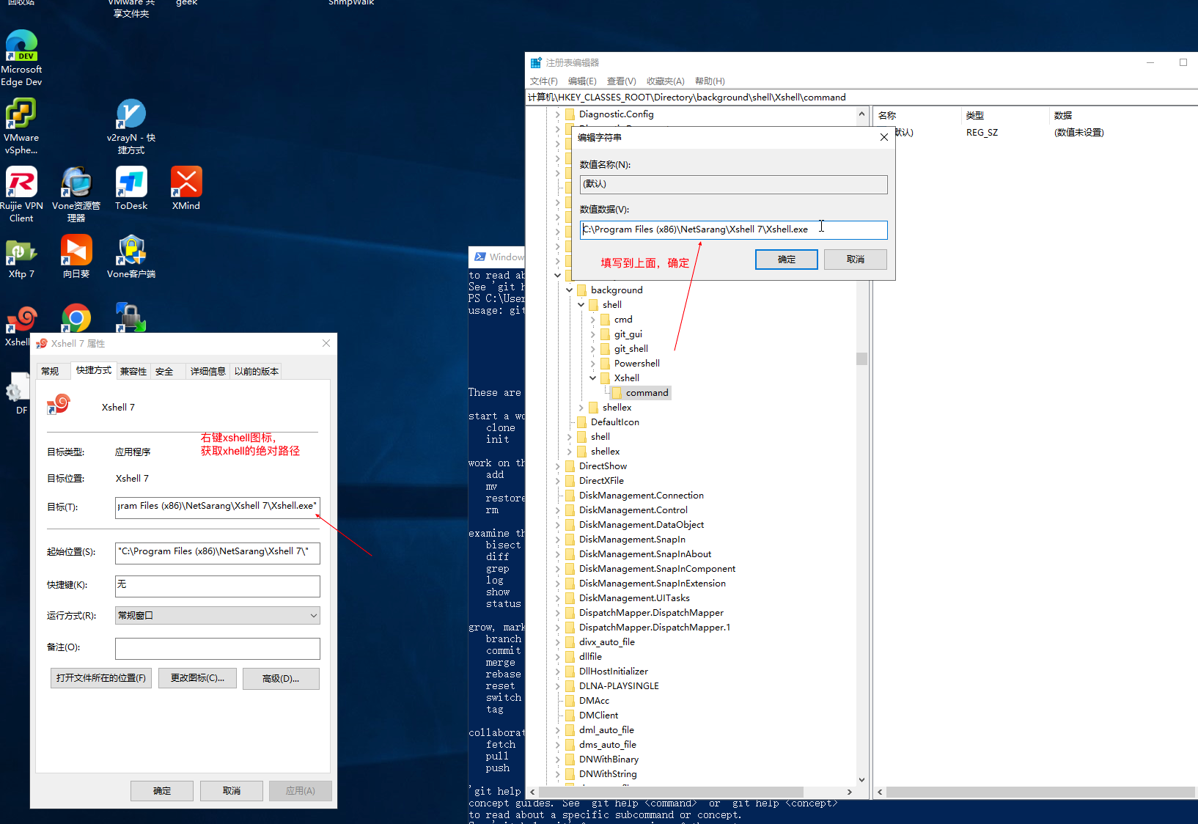Click the folder icon beside git_gui key
The width and height of the screenshot is (1198, 824).
(x=605, y=334)
